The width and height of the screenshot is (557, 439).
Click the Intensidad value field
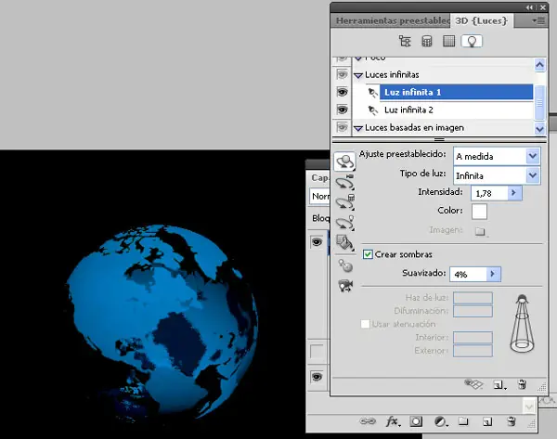[x=489, y=193]
